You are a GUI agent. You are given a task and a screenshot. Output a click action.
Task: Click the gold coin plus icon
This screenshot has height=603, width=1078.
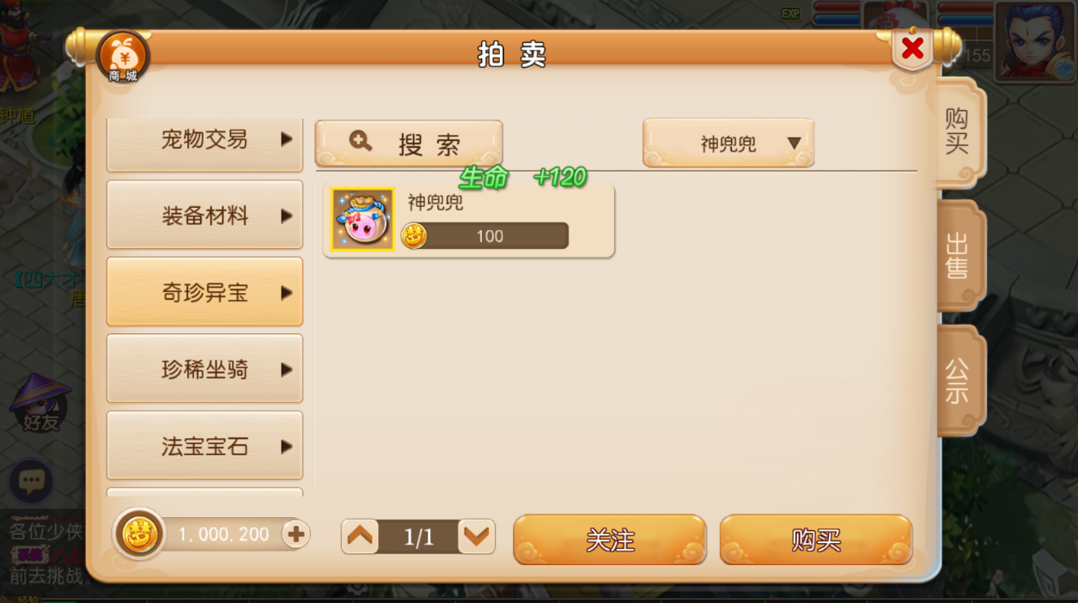295,534
